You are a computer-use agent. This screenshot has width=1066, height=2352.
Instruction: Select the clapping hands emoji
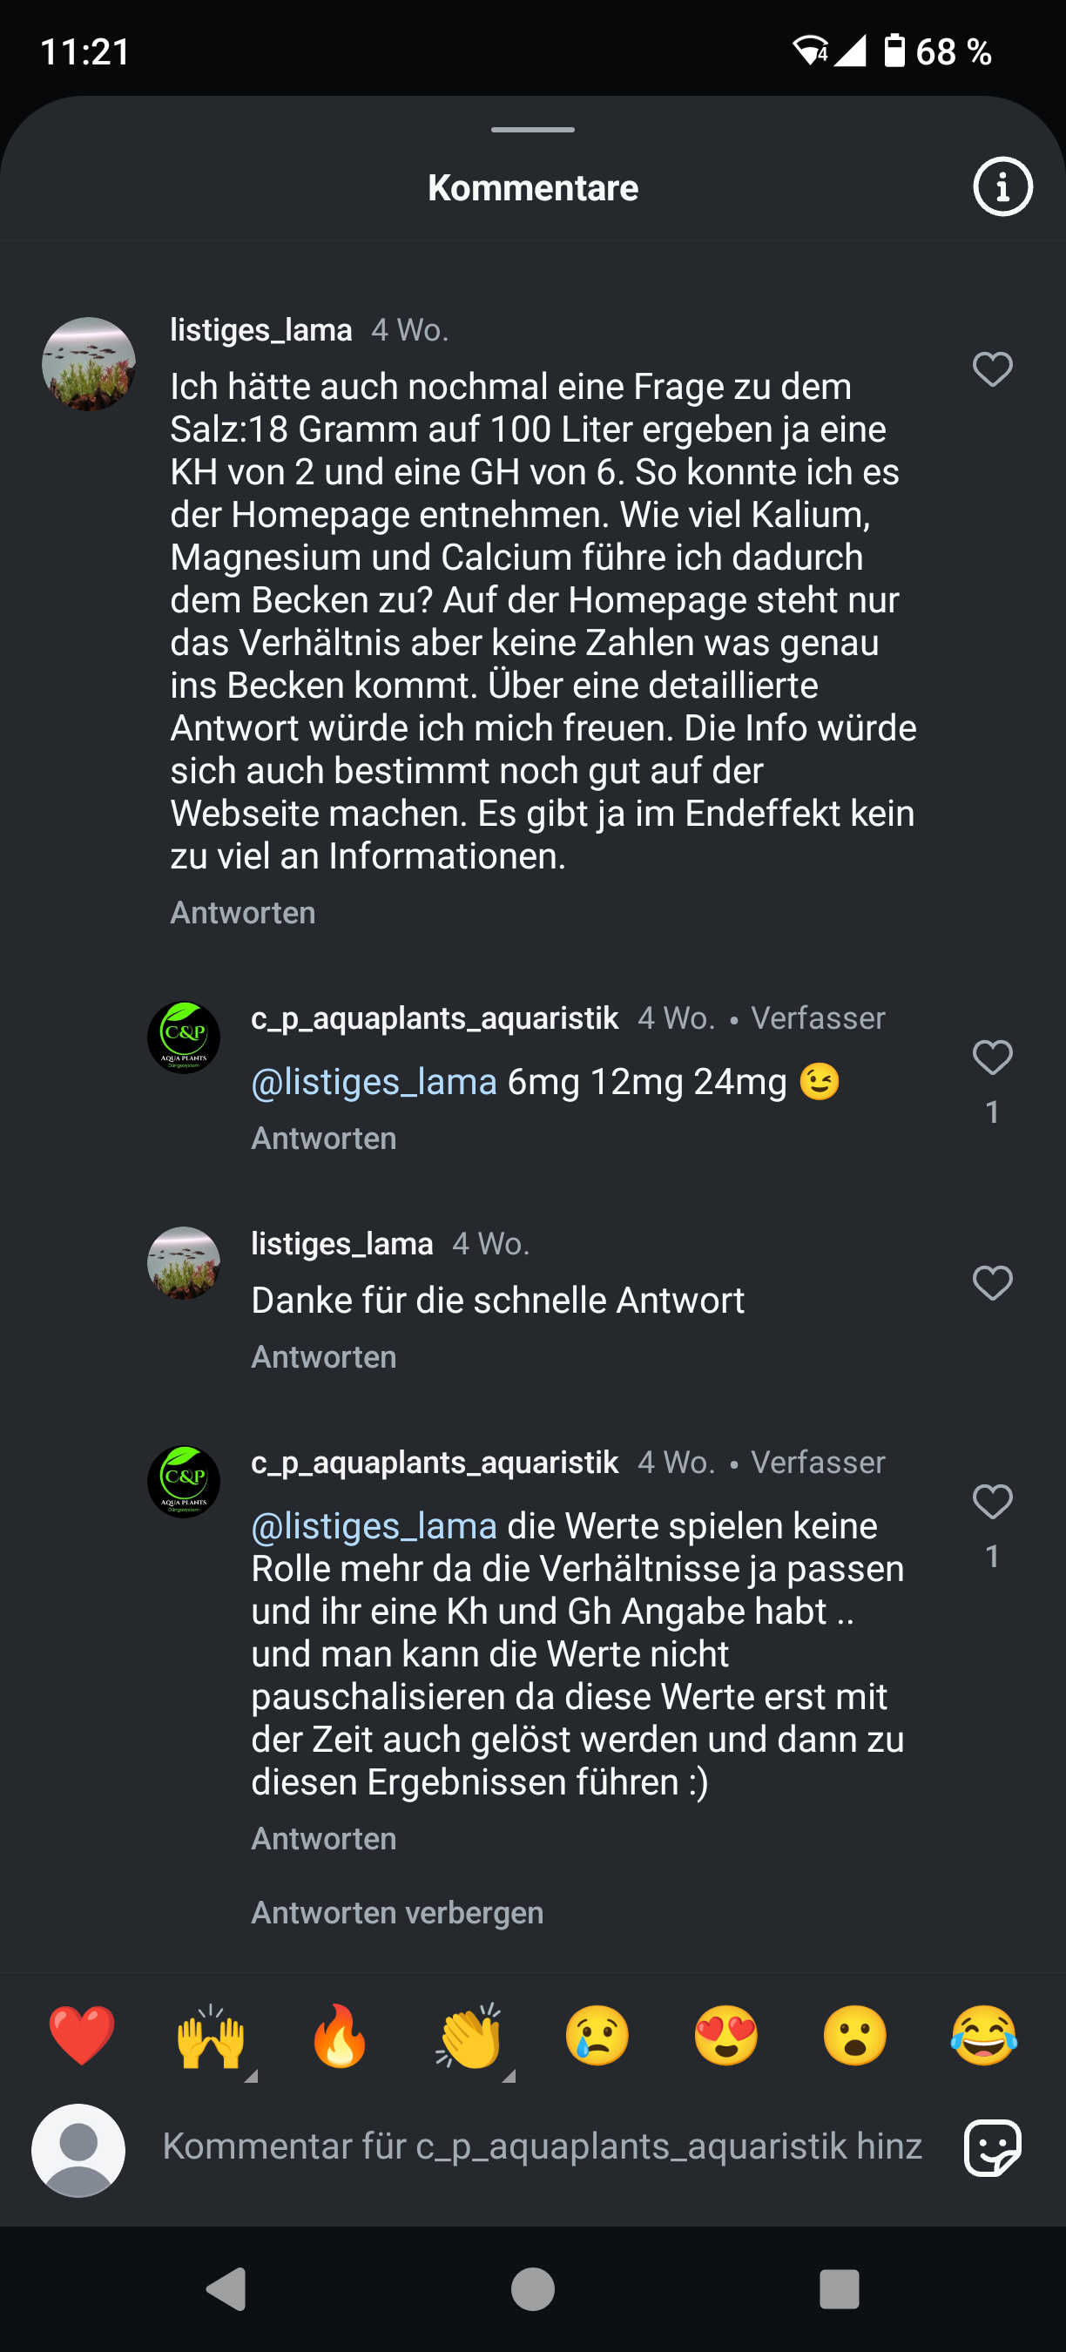click(469, 2035)
